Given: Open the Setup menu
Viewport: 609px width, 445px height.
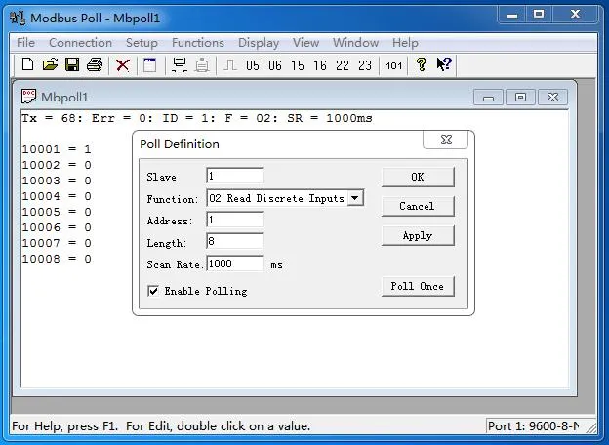Looking at the screenshot, I should point(142,42).
